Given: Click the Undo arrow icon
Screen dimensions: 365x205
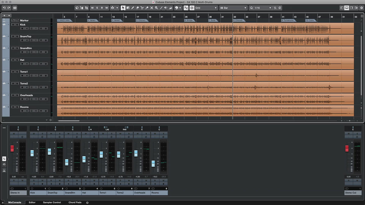Looking at the screenshot, I should [x=4, y=8].
